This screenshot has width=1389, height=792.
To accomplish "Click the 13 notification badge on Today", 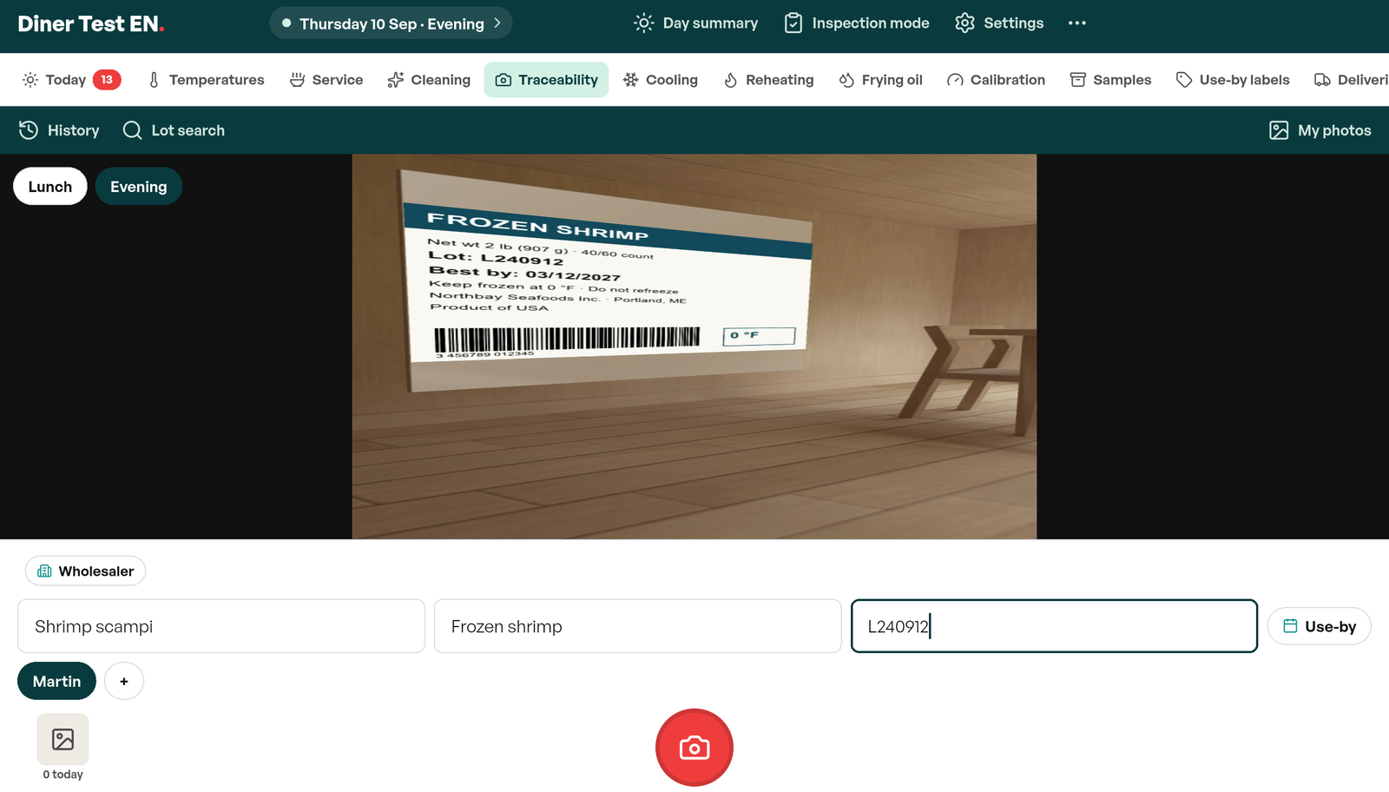I will click(x=107, y=80).
